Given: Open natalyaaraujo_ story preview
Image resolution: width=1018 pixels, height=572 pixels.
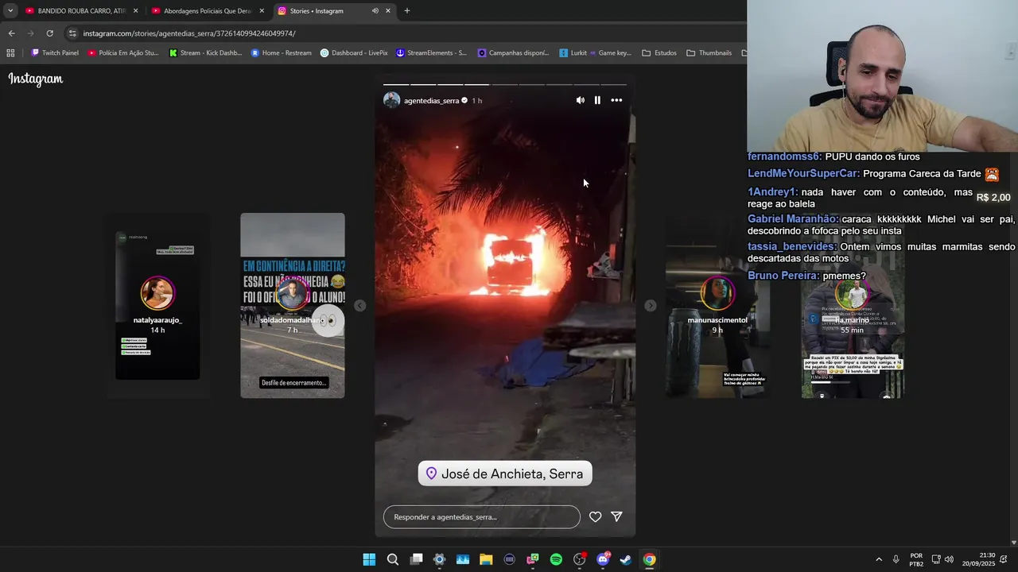Looking at the screenshot, I should pos(157,306).
